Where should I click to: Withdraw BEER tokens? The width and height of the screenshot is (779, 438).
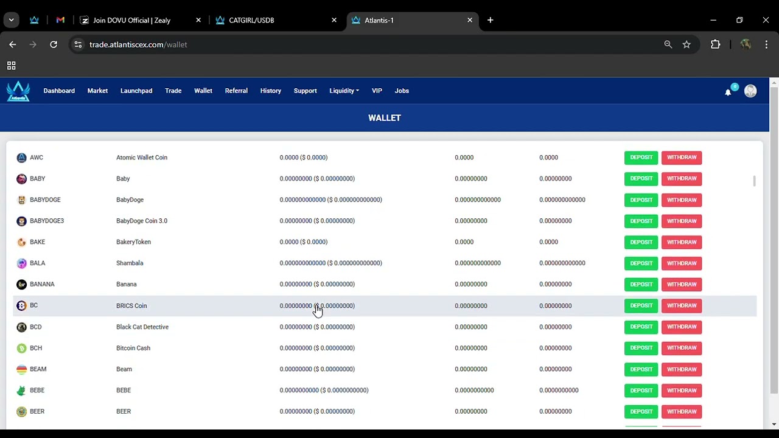[x=682, y=412]
